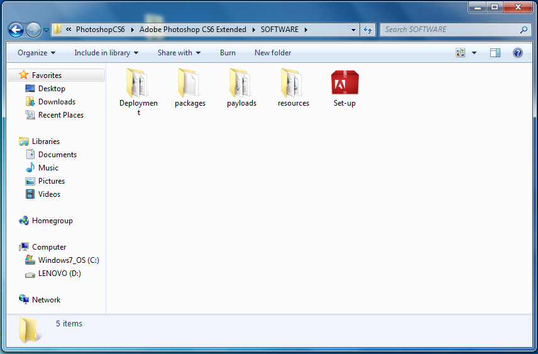
Task: Click the Videos filmstrip icon
Action: (x=30, y=194)
